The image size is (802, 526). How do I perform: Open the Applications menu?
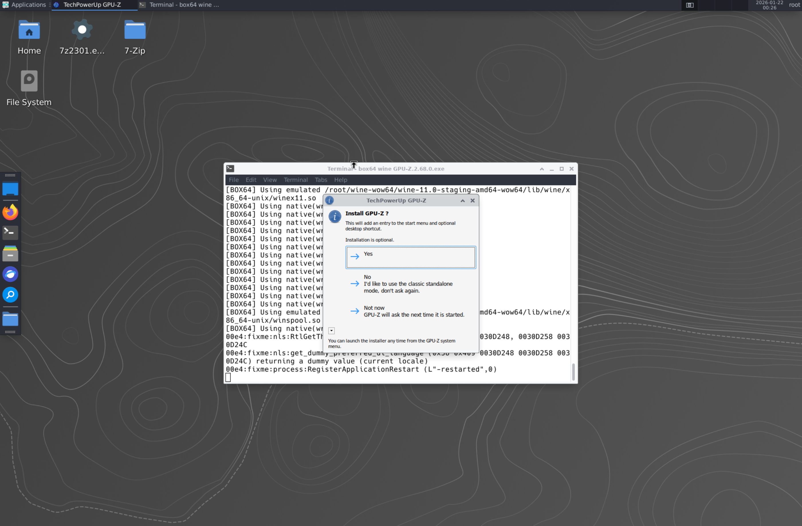pos(24,5)
